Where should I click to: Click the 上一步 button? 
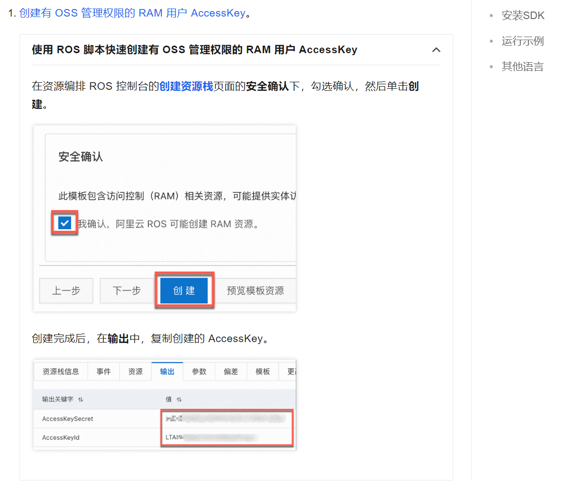pyautogui.click(x=66, y=290)
